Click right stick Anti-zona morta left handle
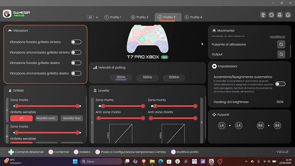The image size is (295, 166). pos(151,118)
